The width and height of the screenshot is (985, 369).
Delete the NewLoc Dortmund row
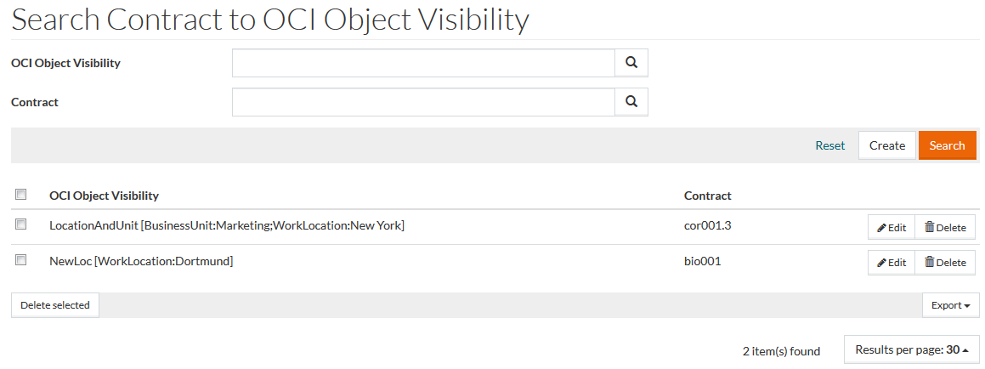tap(945, 263)
